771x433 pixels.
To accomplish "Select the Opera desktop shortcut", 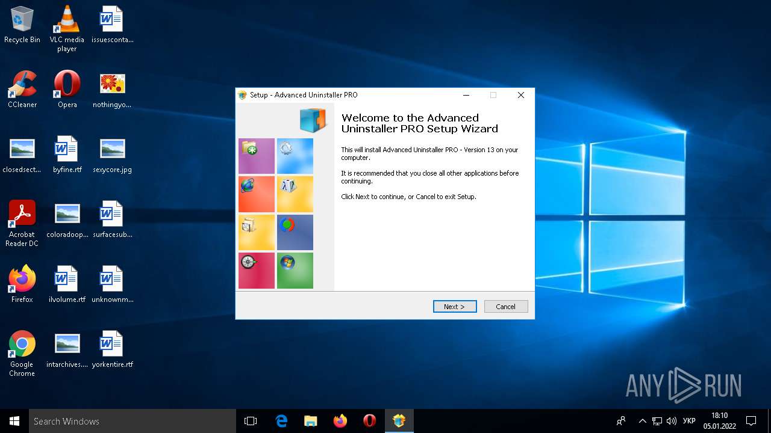I will pyautogui.click(x=67, y=90).
